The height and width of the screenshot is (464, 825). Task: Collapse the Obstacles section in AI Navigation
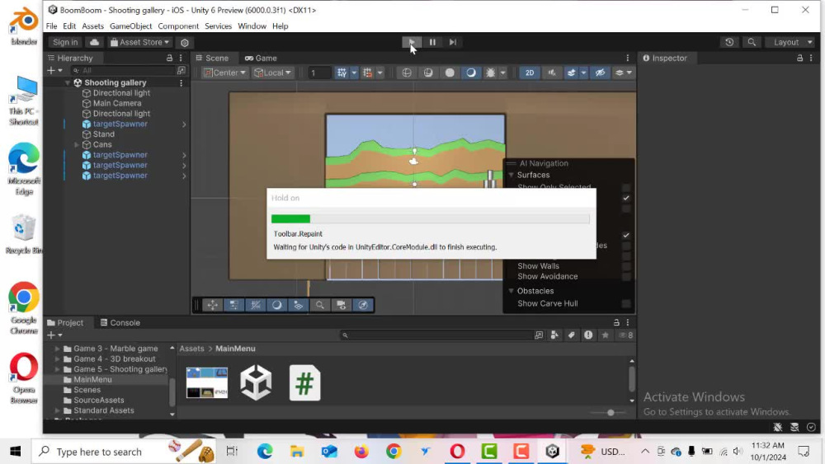[x=511, y=291]
